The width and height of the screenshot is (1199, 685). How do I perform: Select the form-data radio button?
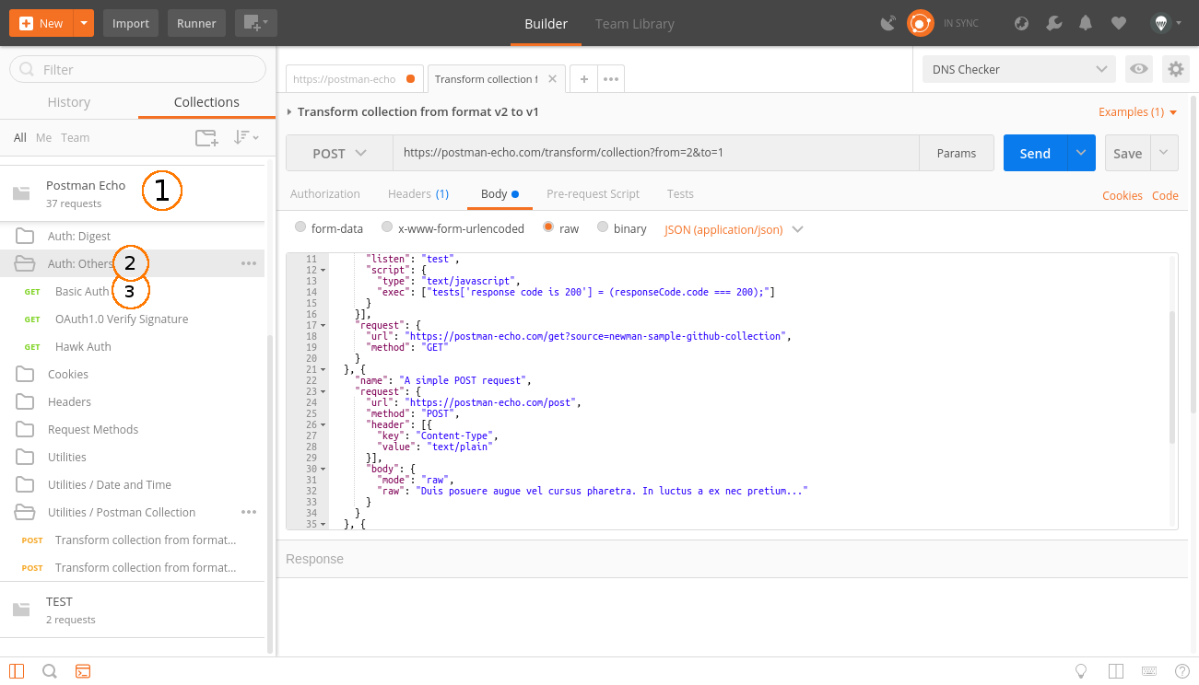[300, 227]
